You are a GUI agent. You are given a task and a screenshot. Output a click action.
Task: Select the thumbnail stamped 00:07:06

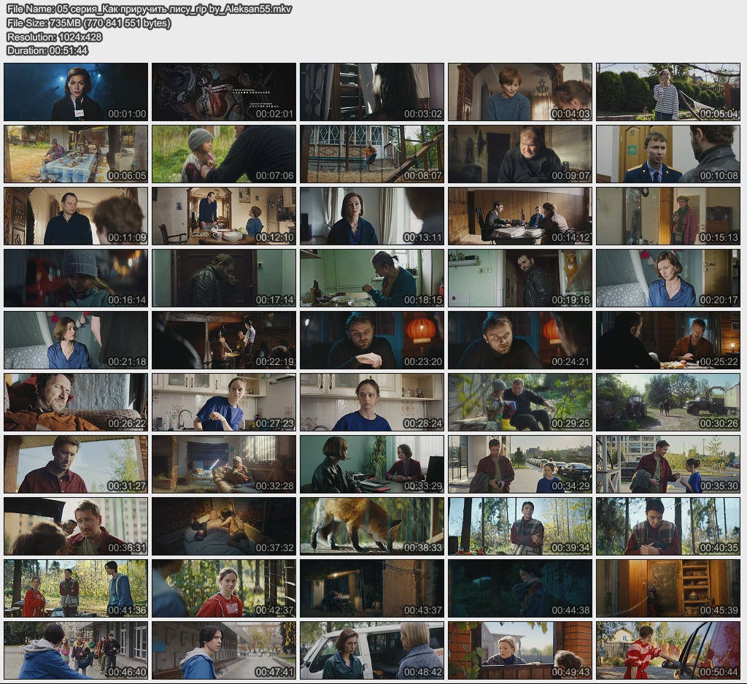224,154
